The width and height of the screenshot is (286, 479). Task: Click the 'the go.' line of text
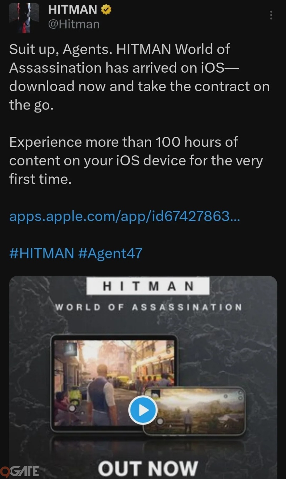31,105
